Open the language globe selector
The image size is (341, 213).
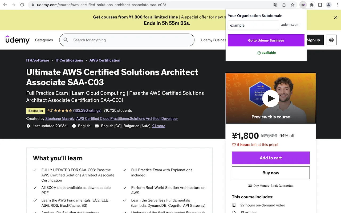pyautogui.click(x=331, y=40)
